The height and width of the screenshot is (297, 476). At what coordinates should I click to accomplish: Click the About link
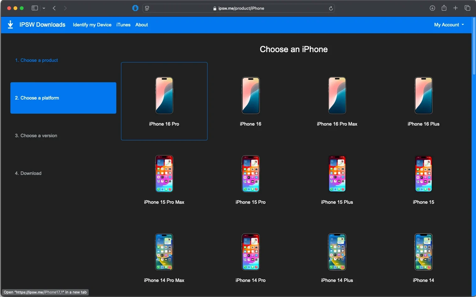pos(141,25)
